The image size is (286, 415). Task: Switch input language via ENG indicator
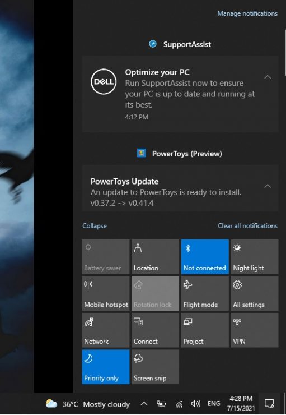tap(214, 404)
